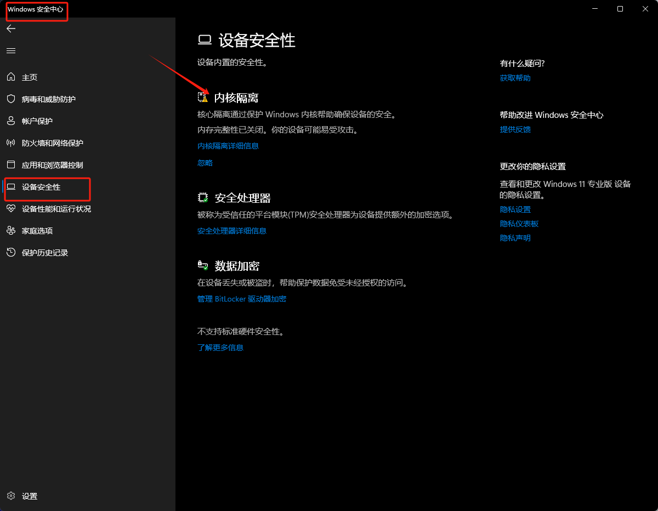Open 帐户保护 page
658x511 pixels.
pyautogui.click(x=37, y=121)
